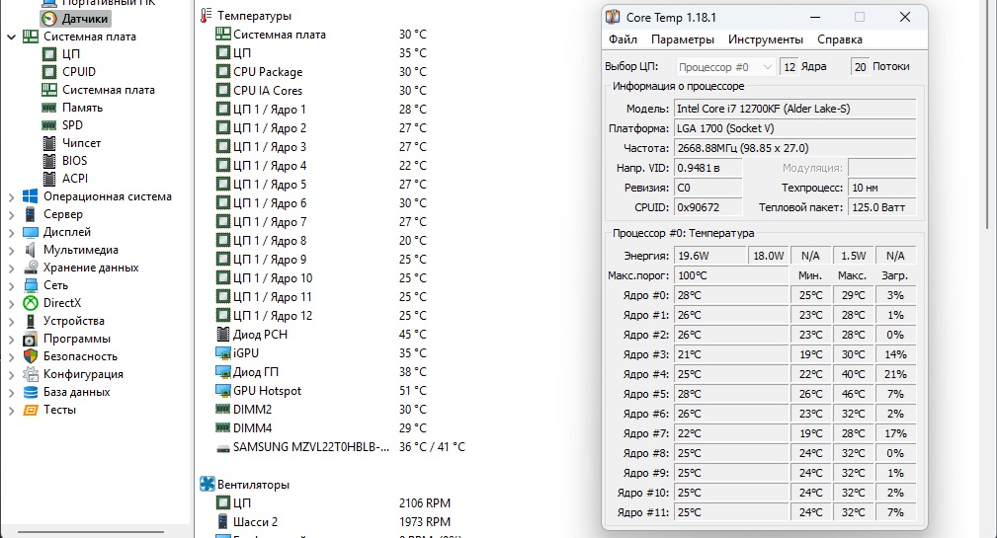Click the Чипсет chip icon

(50, 143)
